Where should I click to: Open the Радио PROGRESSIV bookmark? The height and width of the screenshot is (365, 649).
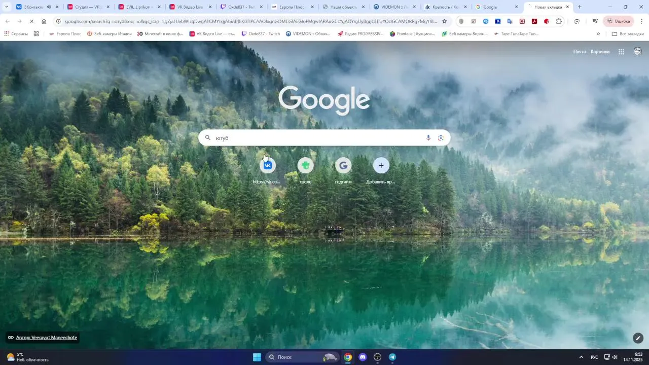coord(360,34)
